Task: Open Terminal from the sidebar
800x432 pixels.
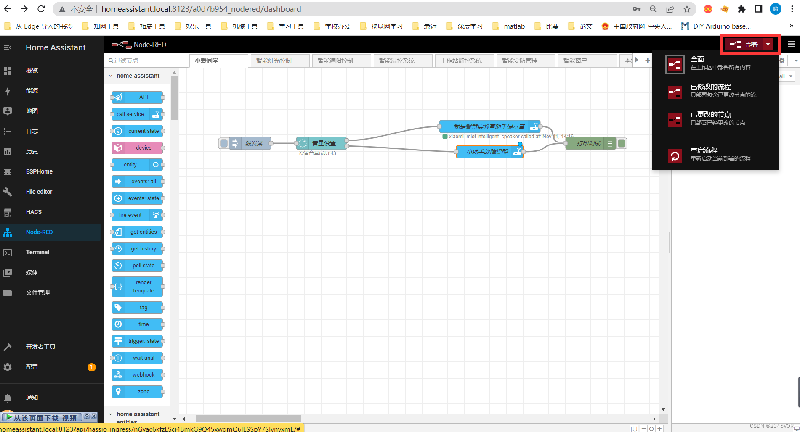Action: click(x=50, y=252)
